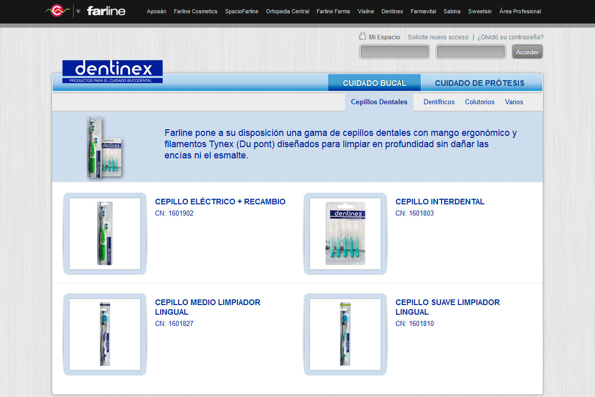Image resolution: width=595 pixels, height=397 pixels.
Task: Click the dentinex brand logo banner
Action: (x=112, y=72)
